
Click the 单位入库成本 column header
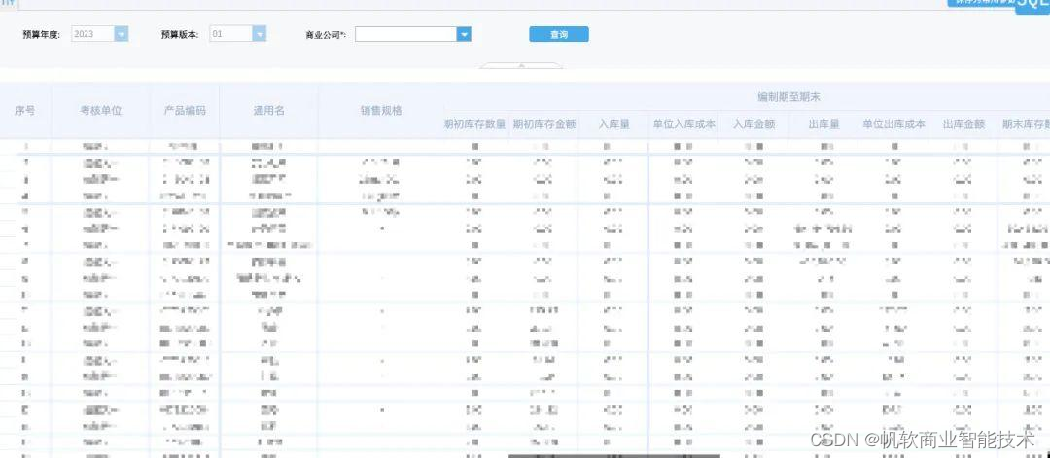tap(683, 124)
